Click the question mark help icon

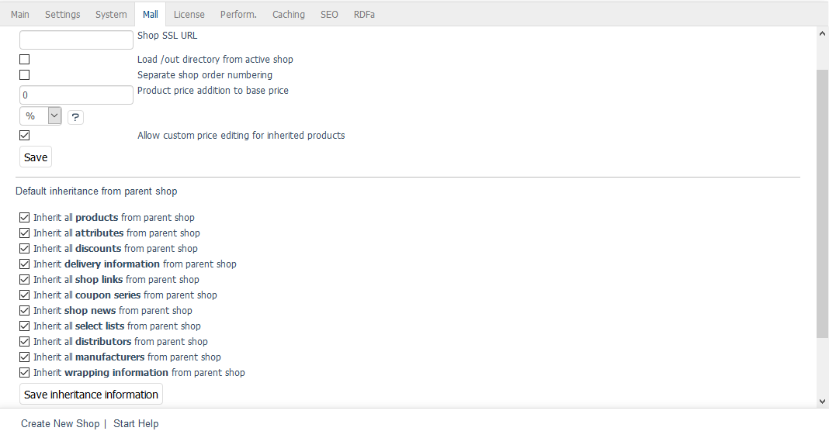(75, 117)
